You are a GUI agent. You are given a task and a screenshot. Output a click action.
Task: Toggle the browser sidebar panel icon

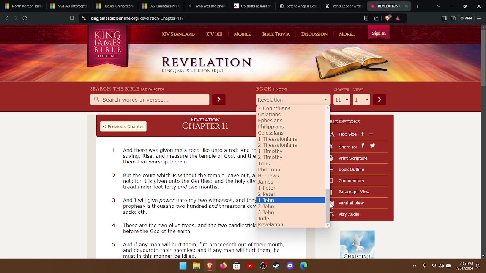[444, 18]
